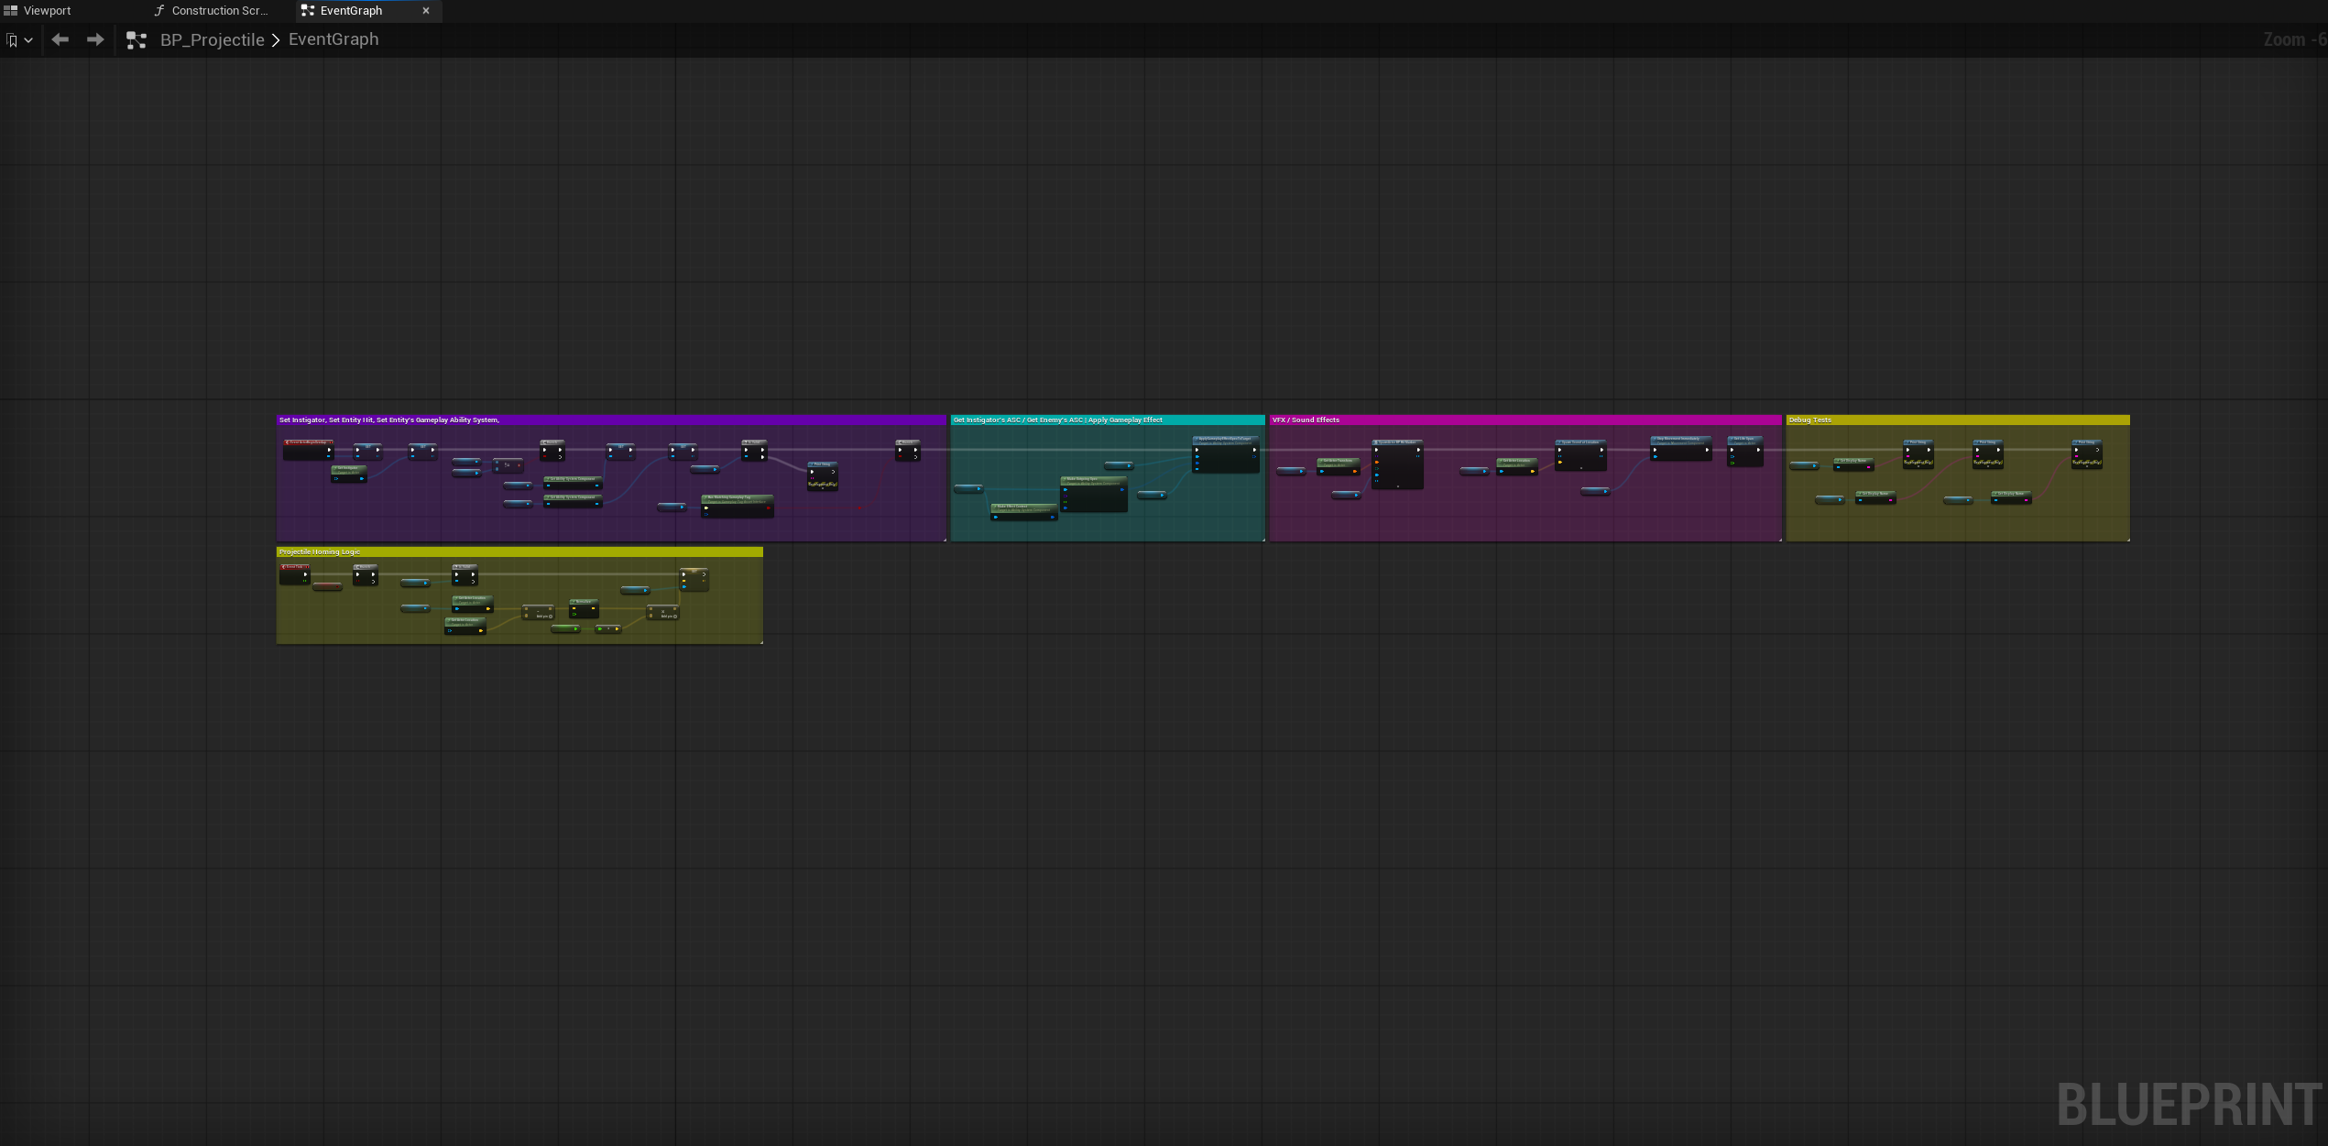Select the Event ActorBeginOverlap node

point(309,449)
